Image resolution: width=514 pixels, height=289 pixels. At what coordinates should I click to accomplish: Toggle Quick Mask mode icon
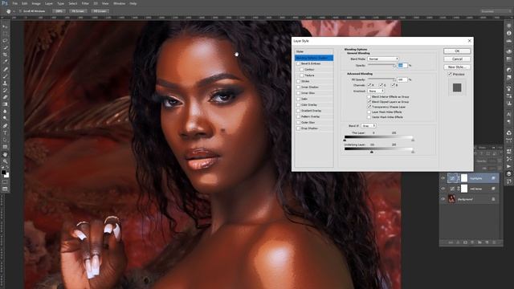(5, 182)
